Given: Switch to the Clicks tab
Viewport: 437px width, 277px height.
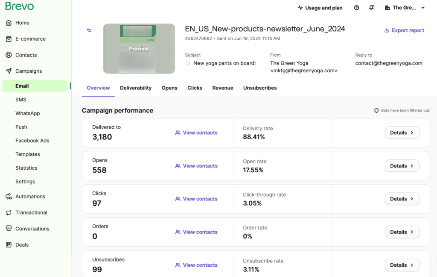Looking at the screenshot, I should 195,88.
